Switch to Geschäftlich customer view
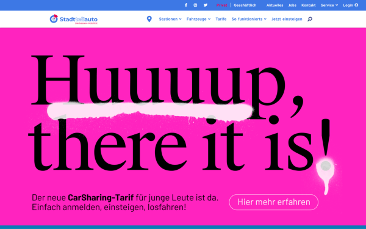The height and width of the screenshot is (229, 366). 245,5
